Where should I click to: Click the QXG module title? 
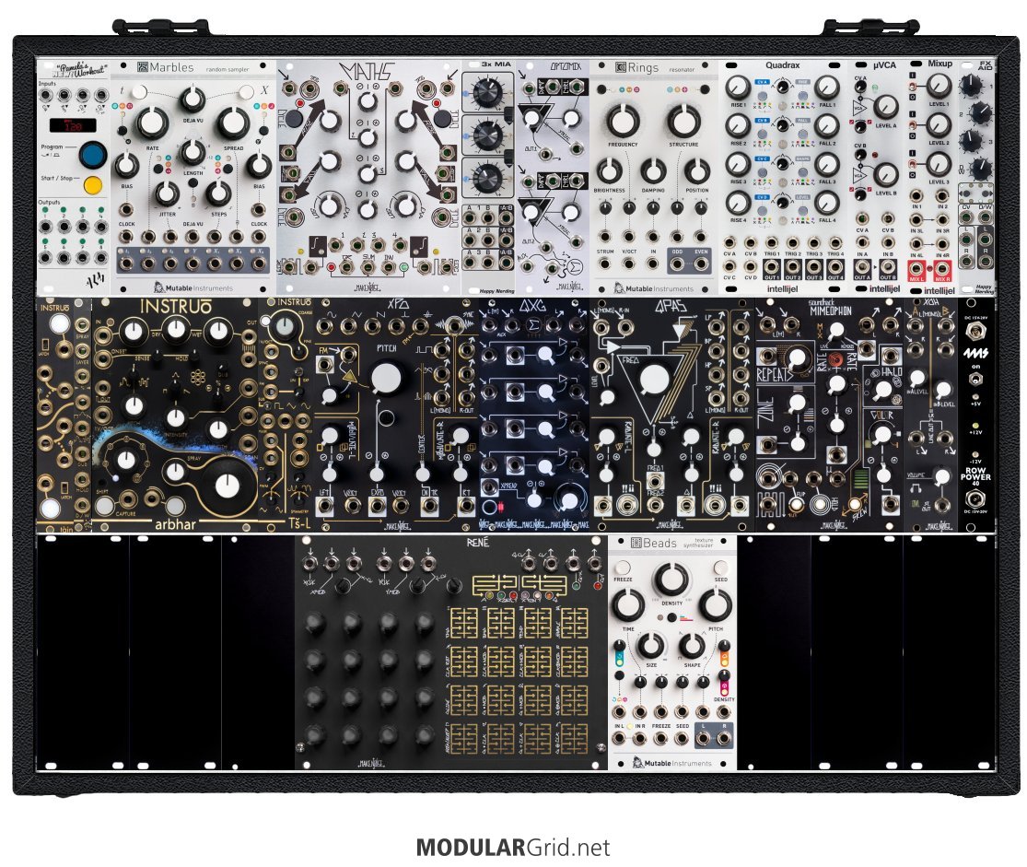pyautogui.click(x=532, y=306)
